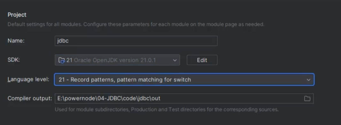Click the SDK label
Image resolution: width=341 pixels, height=125 pixels.
point(14,60)
